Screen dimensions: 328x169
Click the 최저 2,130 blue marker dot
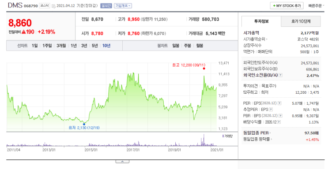pos(84,124)
